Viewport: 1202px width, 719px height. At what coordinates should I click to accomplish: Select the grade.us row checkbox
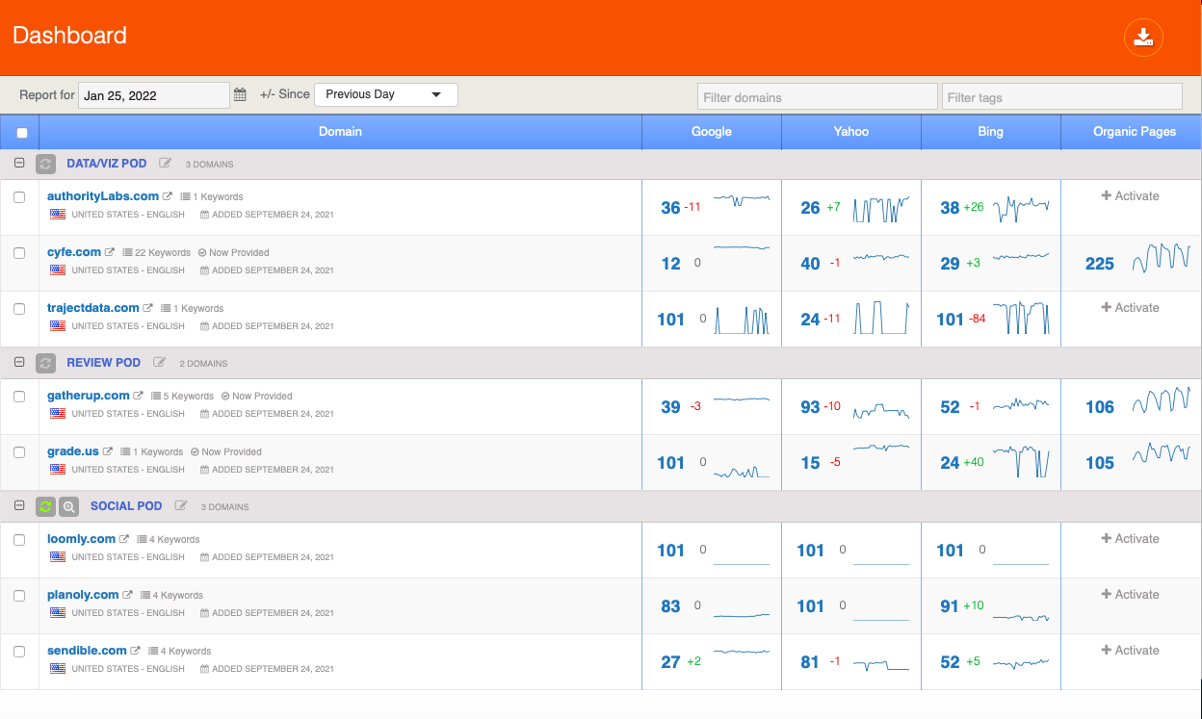click(x=19, y=452)
